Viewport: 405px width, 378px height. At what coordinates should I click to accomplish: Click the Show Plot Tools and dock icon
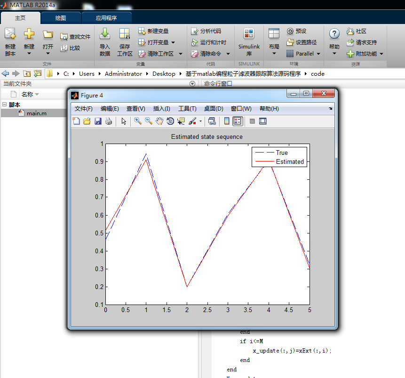tap(262, 121)
